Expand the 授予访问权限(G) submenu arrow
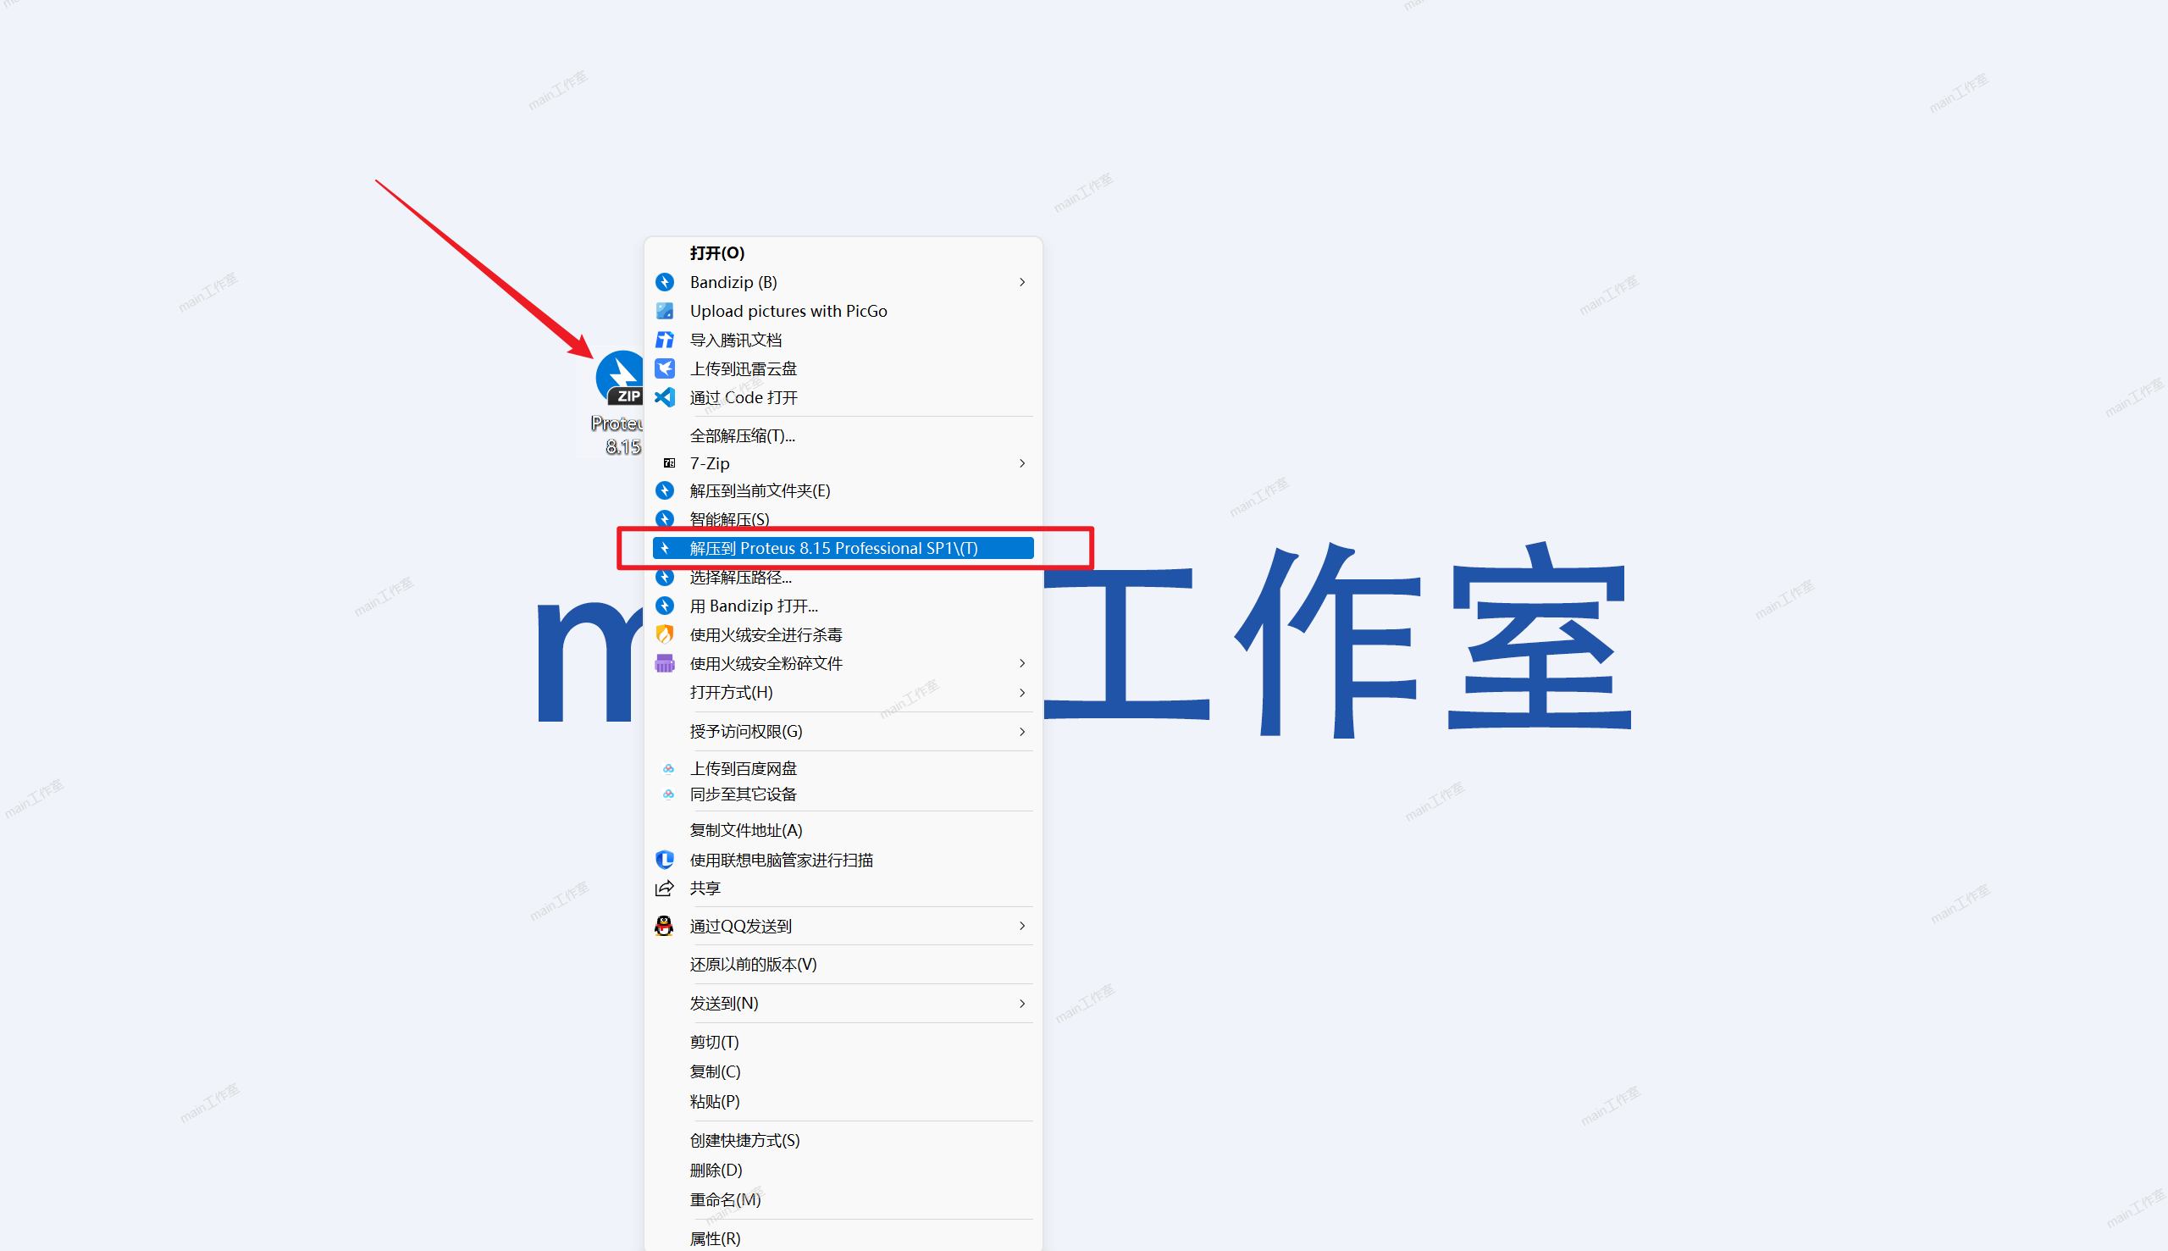The height and width of the screenshot is (1251, 2168). 1022,731
